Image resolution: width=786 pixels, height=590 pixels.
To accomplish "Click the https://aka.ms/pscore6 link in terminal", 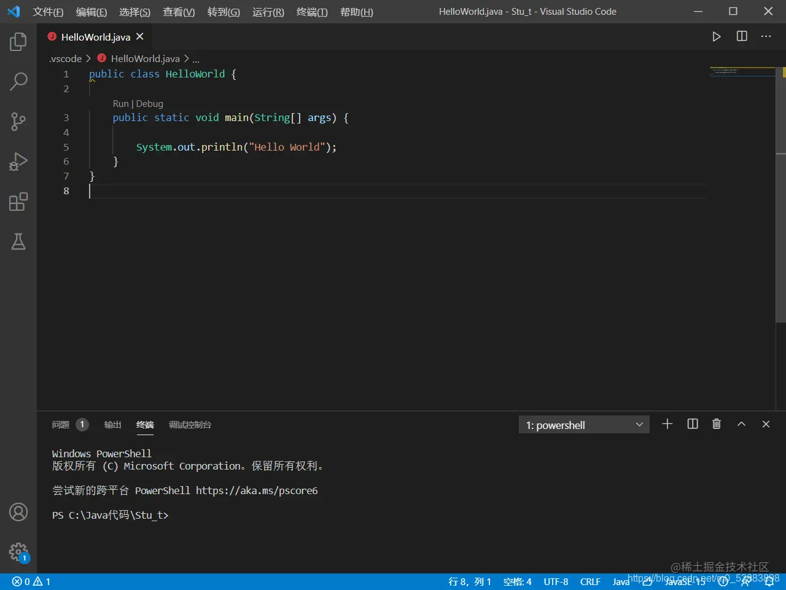I will (257, 490).
